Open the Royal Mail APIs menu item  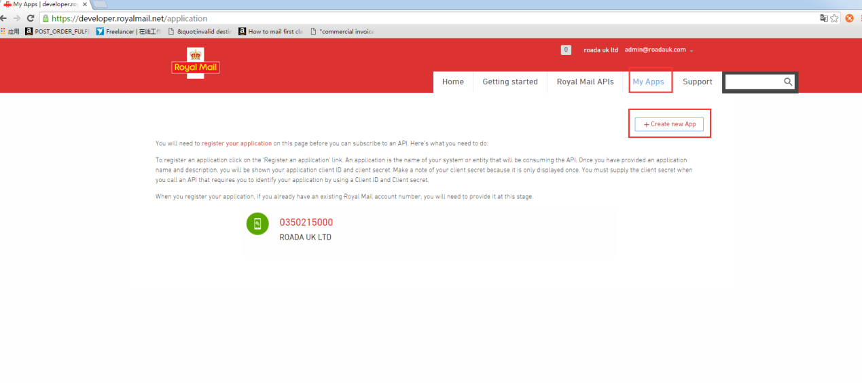[x=585, y=81]
